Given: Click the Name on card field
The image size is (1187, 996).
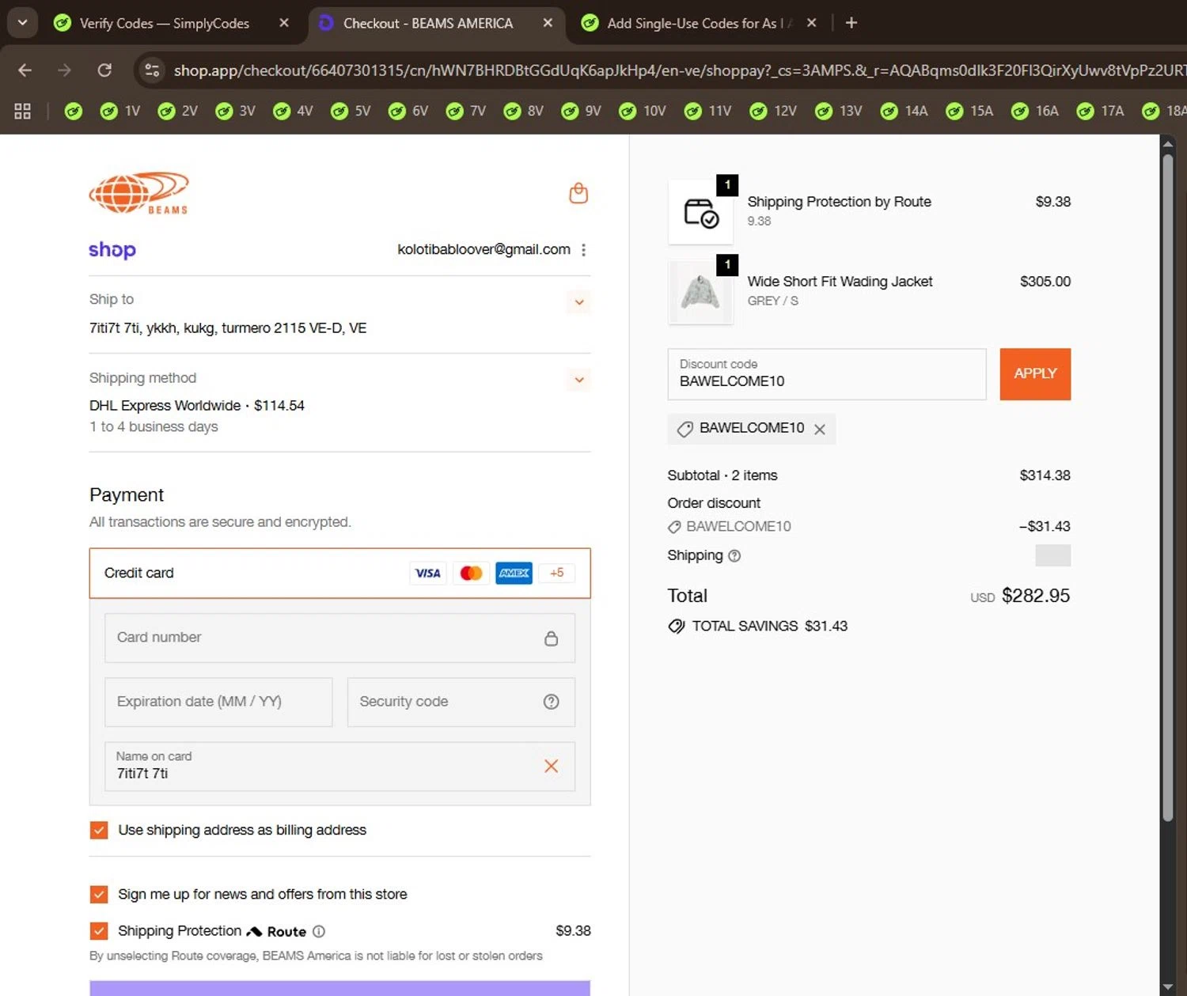Looking at the screenshot, I should [x=340, y=766].
